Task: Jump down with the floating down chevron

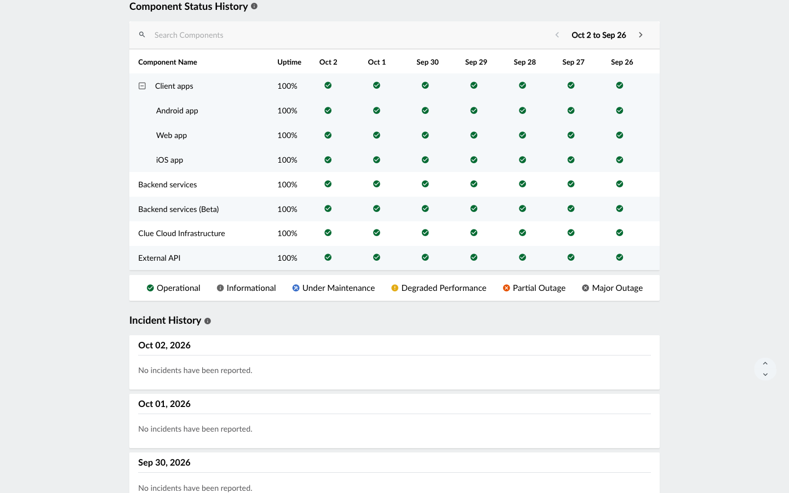Action: pos(765,375)
